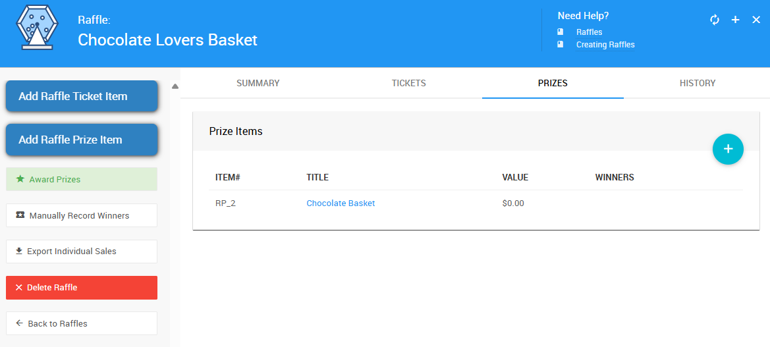Click the Raffles help document icon

(561, 32)
